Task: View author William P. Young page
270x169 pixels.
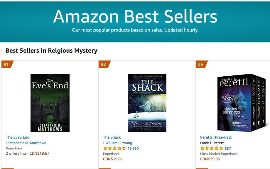Action: 119,143
